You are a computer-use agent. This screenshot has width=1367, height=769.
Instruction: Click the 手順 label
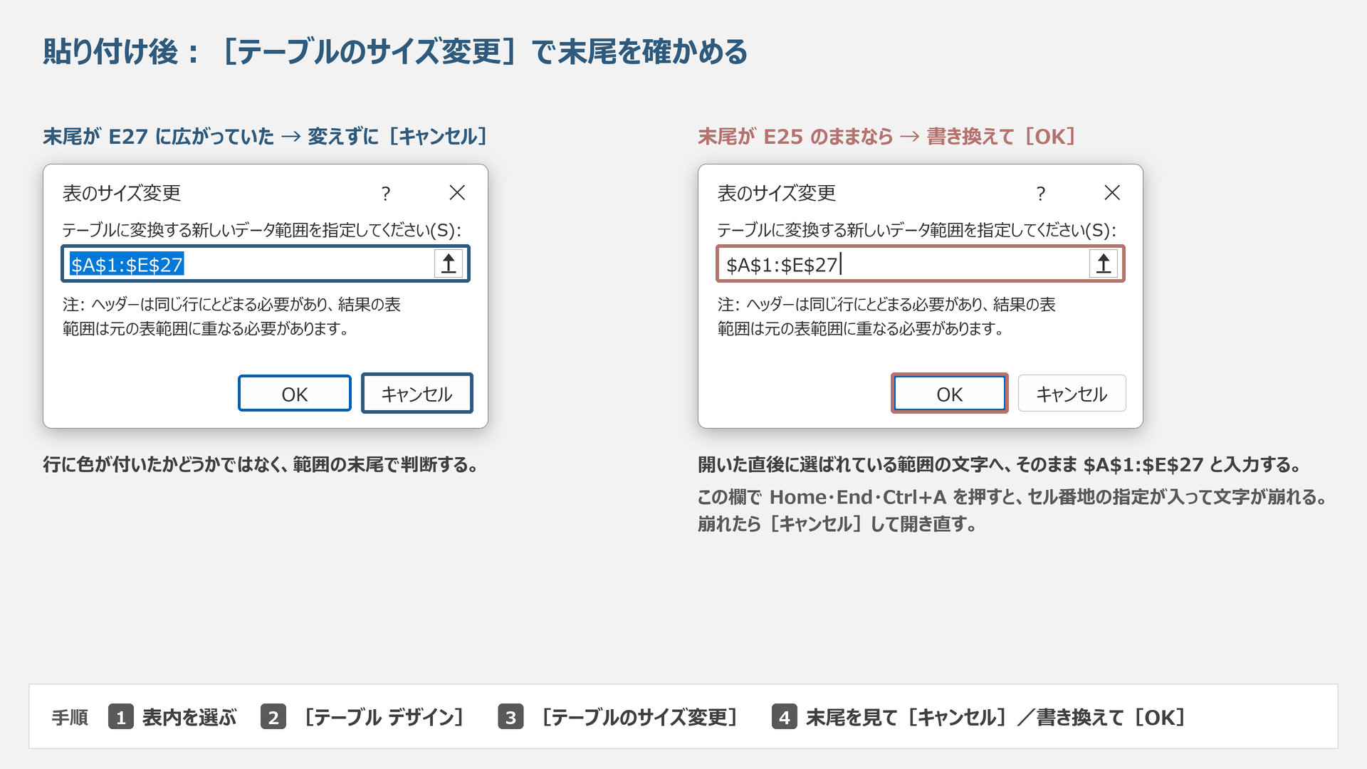point(70,718)
